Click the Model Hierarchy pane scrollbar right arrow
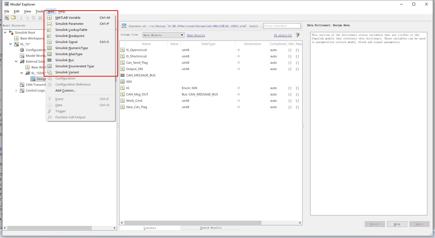Image resolution: width=435 pixels, height=238 pixels. (x=115, y=228)
